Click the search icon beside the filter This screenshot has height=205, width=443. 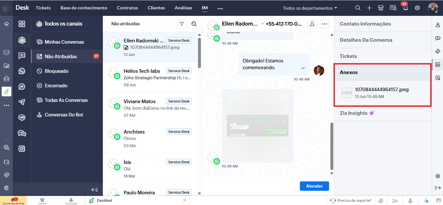click(x=194, y=24)
